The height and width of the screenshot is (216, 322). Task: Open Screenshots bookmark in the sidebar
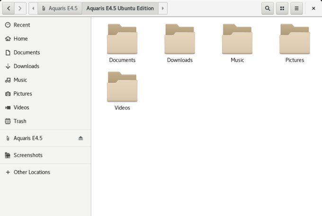point(45,155)
